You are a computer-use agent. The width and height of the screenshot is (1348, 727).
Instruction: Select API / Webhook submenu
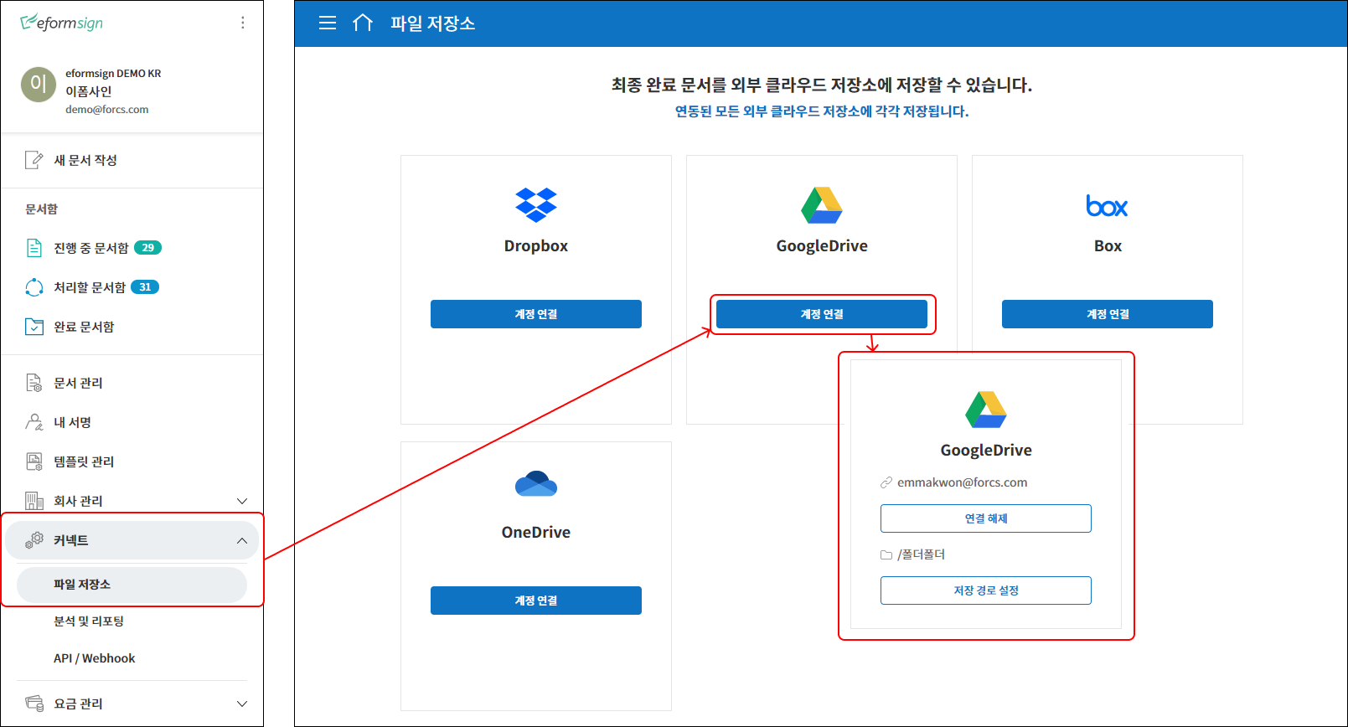pyautogui.click(x=94, y=658)
